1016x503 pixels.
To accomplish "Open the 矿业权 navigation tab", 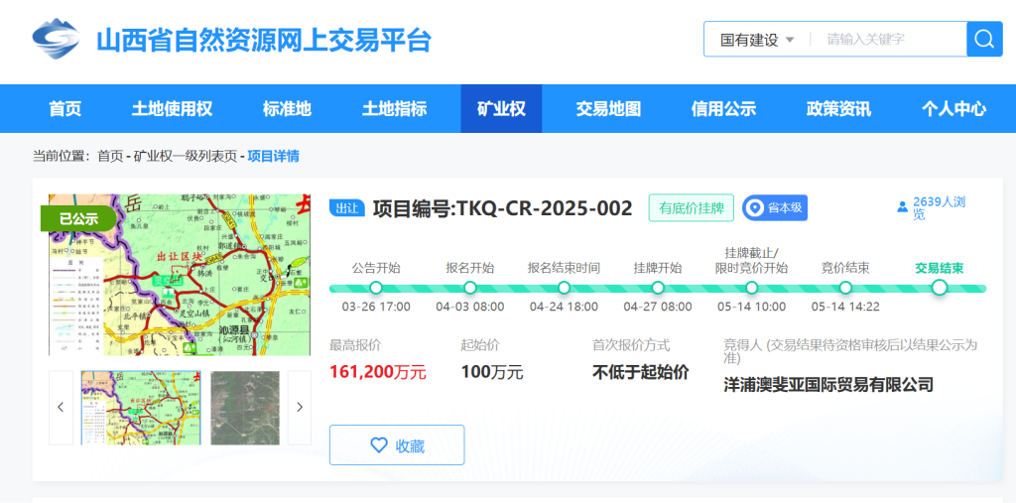I will pos(501,109).
